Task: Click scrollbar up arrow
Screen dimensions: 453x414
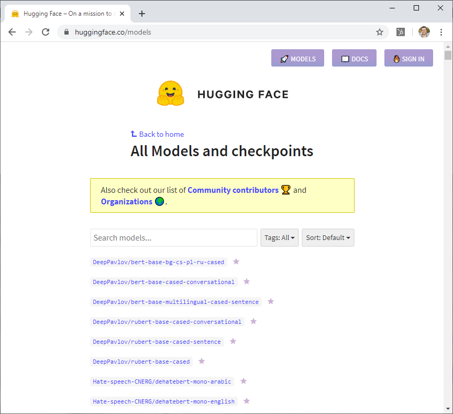Action: click(x=448, y=46)
